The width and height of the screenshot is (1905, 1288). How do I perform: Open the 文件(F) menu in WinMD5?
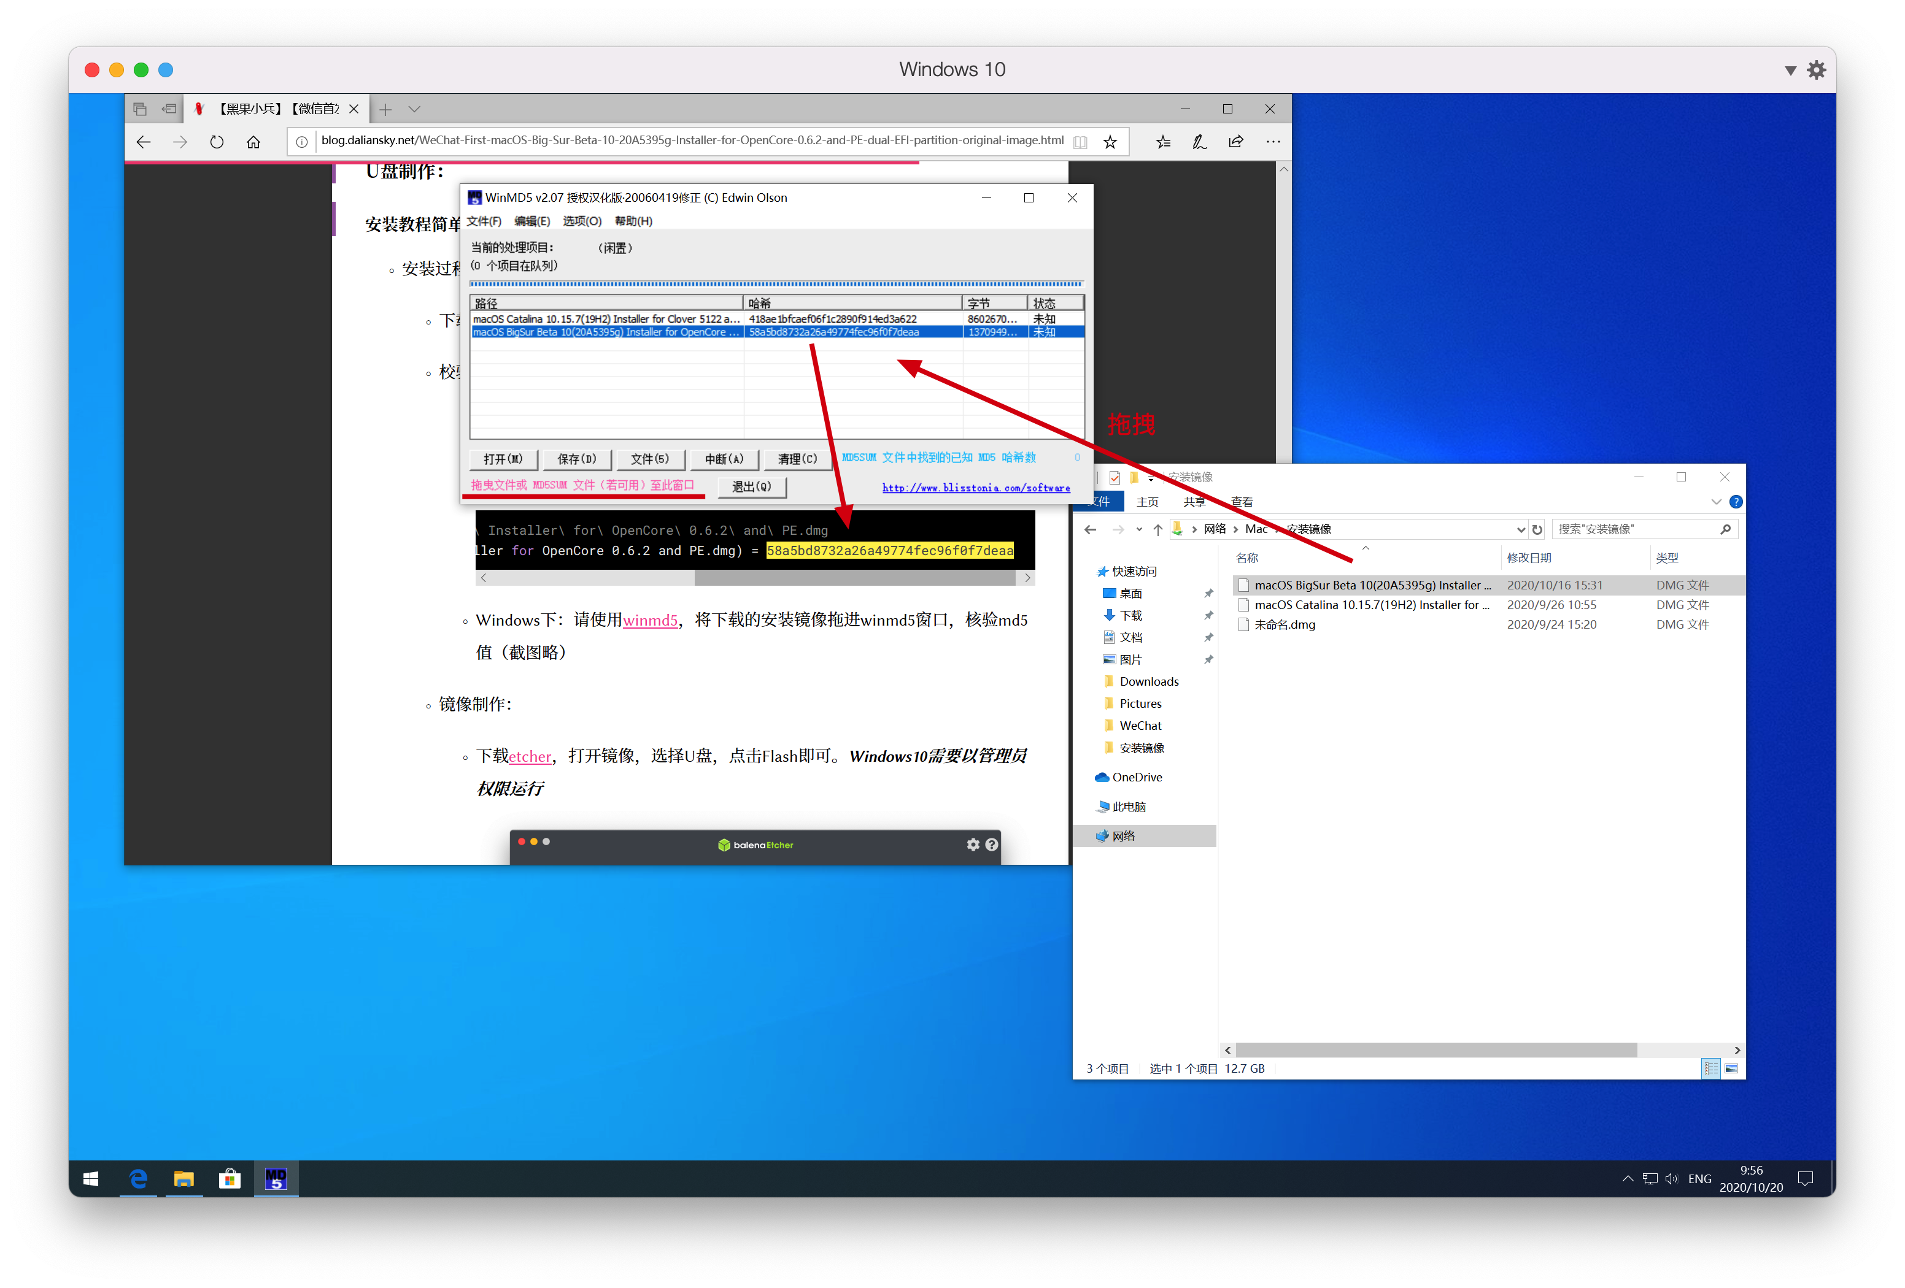pos(484,220)
